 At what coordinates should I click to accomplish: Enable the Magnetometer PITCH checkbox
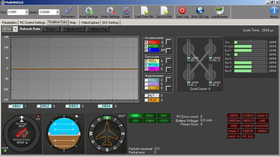[146, 84]
